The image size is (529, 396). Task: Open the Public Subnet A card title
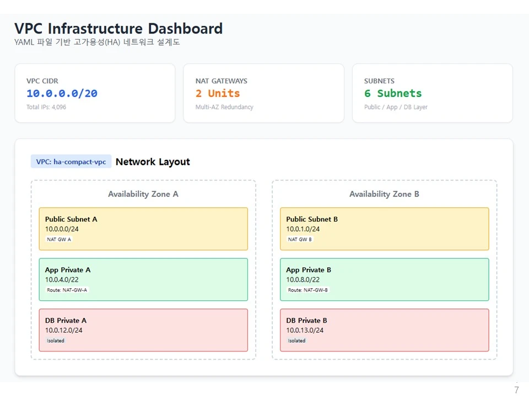[x=71, y=219]
